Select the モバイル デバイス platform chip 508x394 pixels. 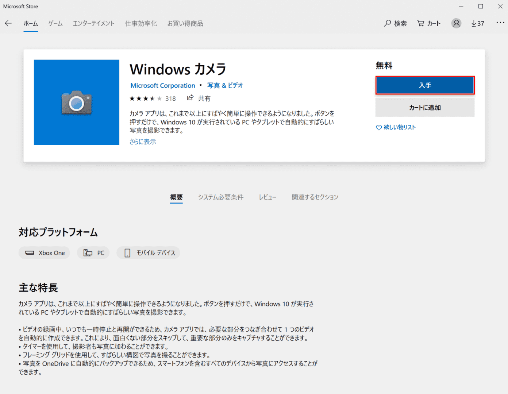pyautogui.click(x=149, y=253)
